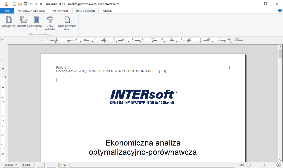Viewport: 283px width, 168px height.
Task: Click the vertical scrollbar thumb
Action: point(280,53)
